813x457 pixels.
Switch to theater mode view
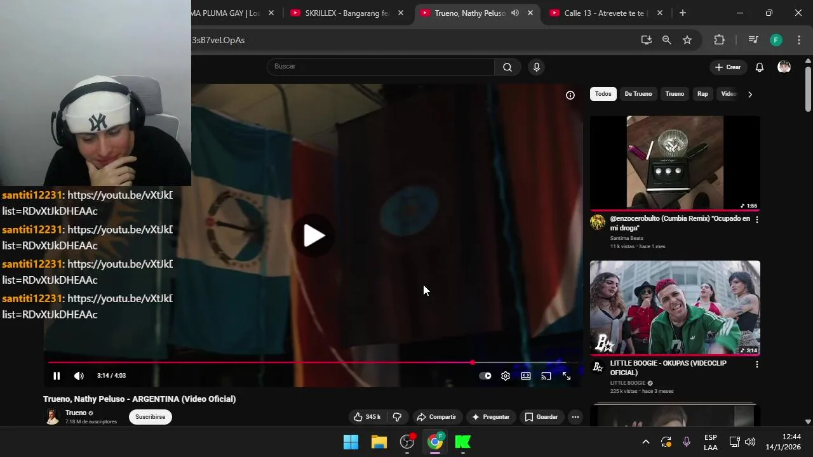[x=526, y=376]
